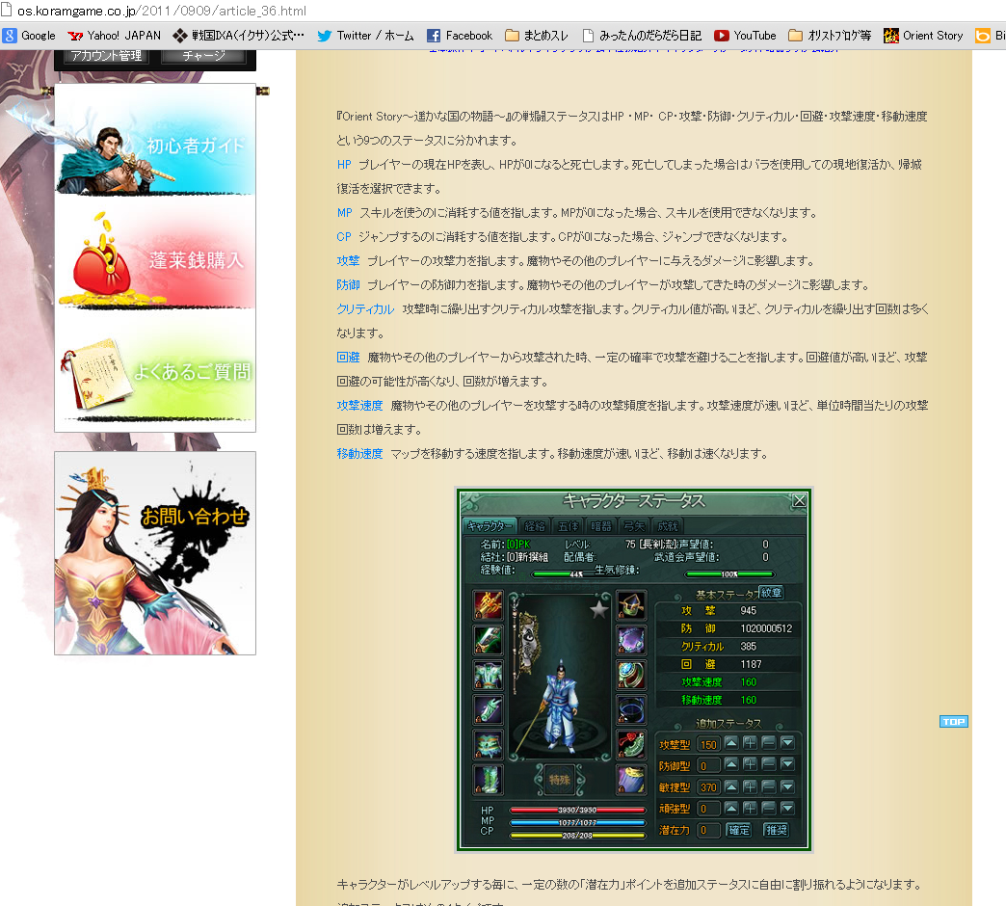The width and height of the screenshot is (1006, 906).
Task: Select the blue bracelet equipment slot
Action: (631, 709)
